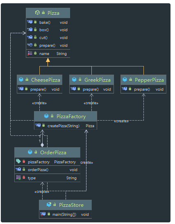Screen dimensions: 175x224
Task: Select the PizzaStore class title
Action: point(71,205)
